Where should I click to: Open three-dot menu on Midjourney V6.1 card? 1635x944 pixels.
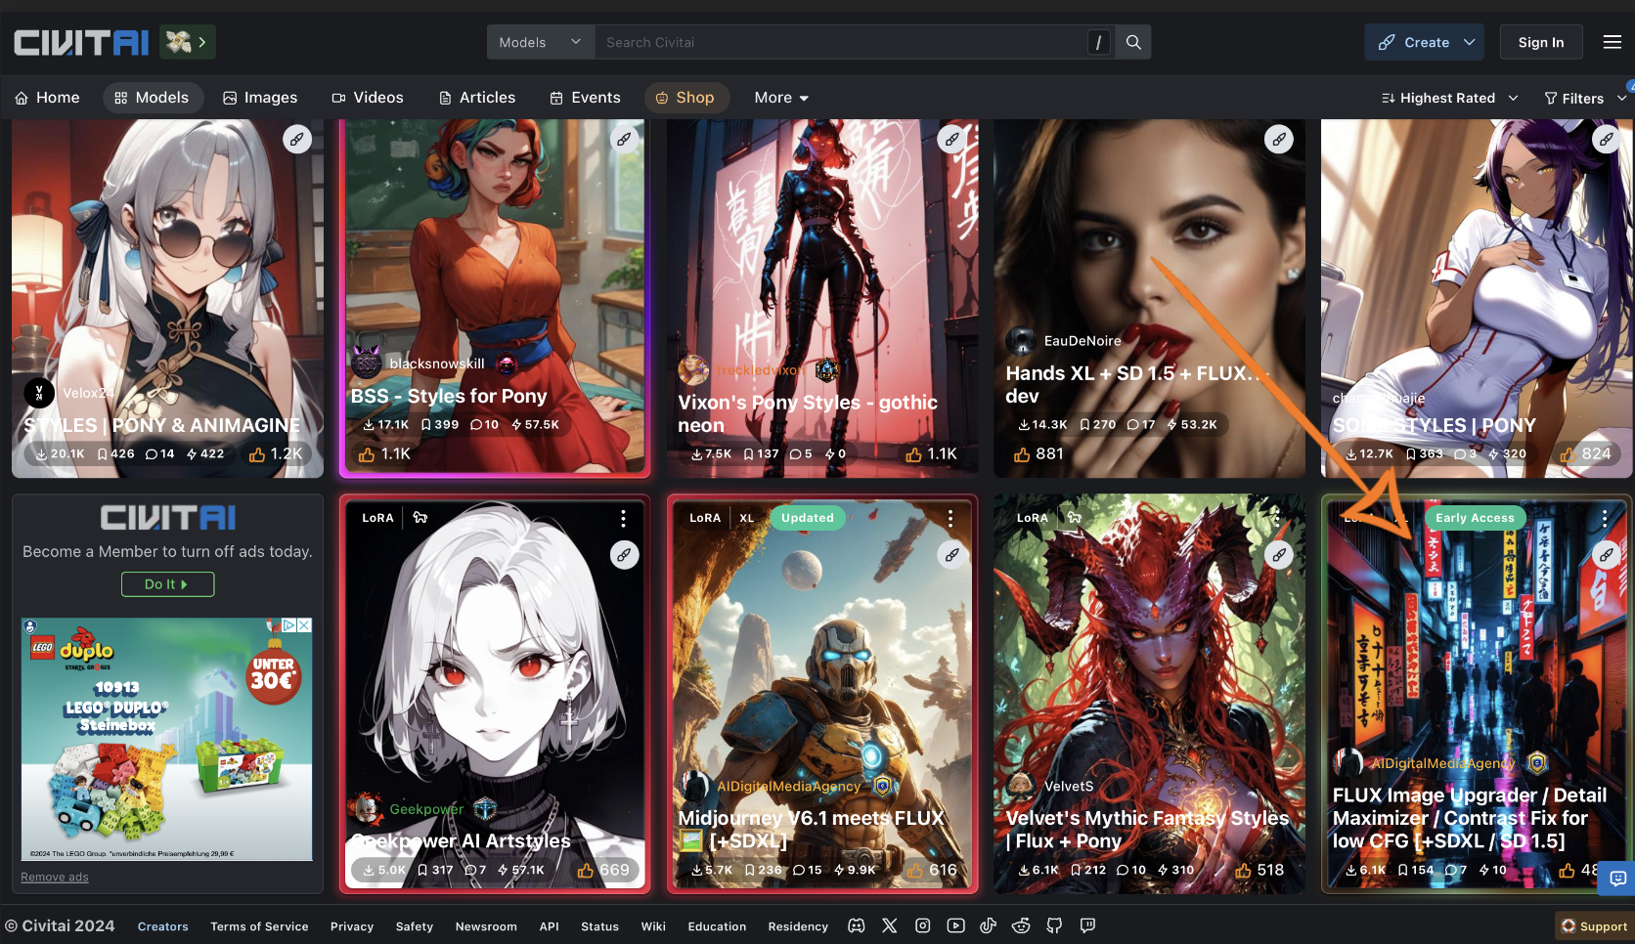click(x=950, y=518)
